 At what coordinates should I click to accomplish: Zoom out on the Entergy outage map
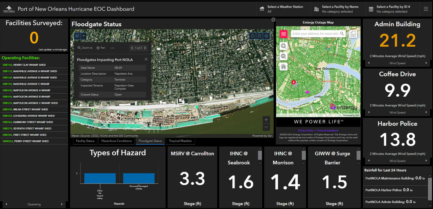283,56
